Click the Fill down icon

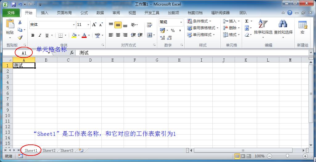click(247, 28)
